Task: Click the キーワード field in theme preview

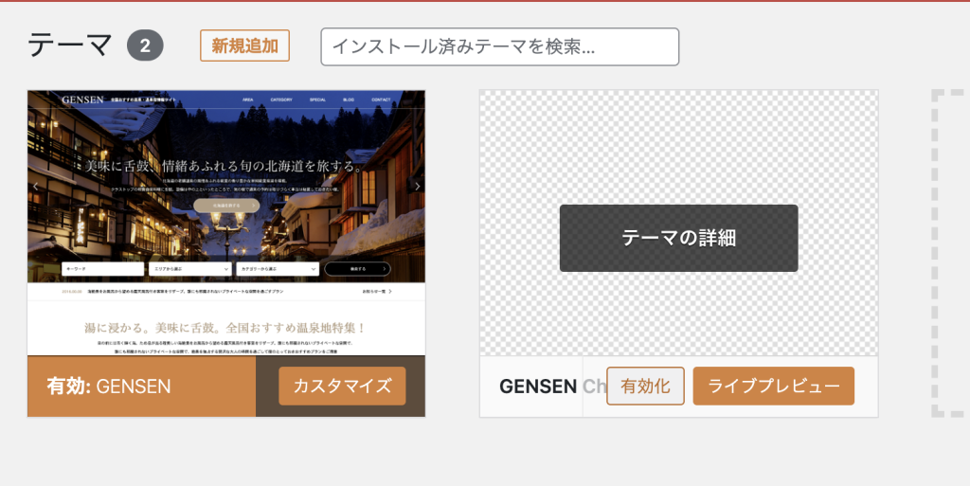Action: [102, 269]
